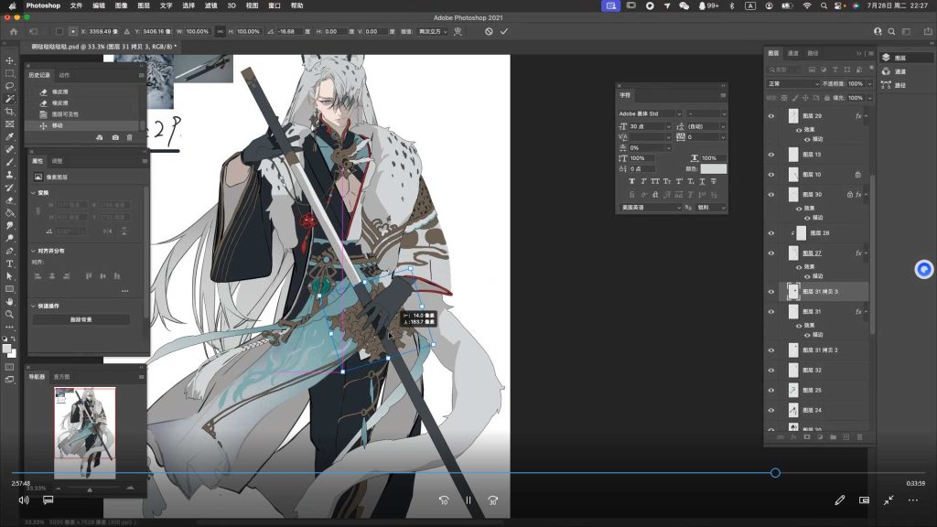The image size is (937, 527).
Task: Switch to the 路径 tab in Layers panel
Action: tap(813, 53)
